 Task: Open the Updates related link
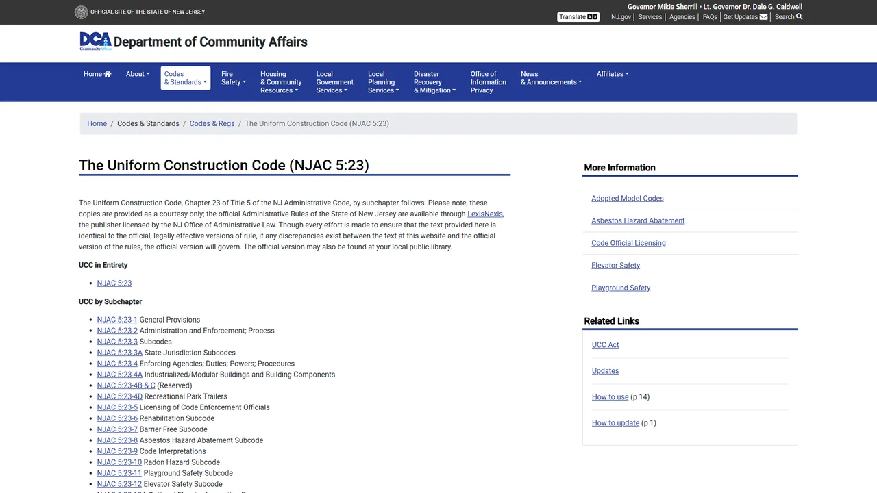(x=606, y=371)
